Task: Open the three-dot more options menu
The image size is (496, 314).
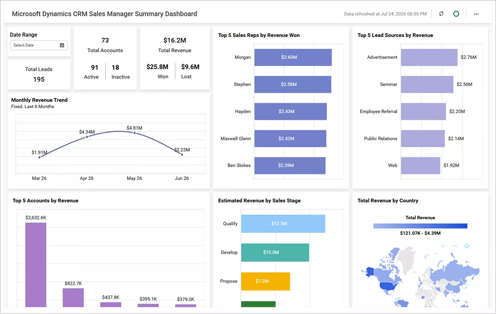Action: [476, 14]
